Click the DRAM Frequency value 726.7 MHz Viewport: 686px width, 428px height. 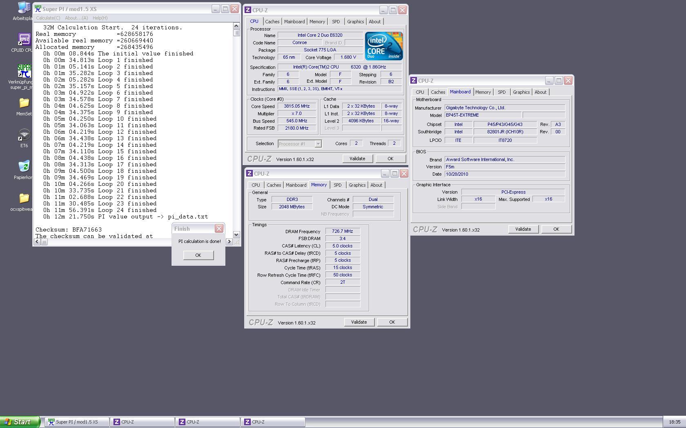343,231
